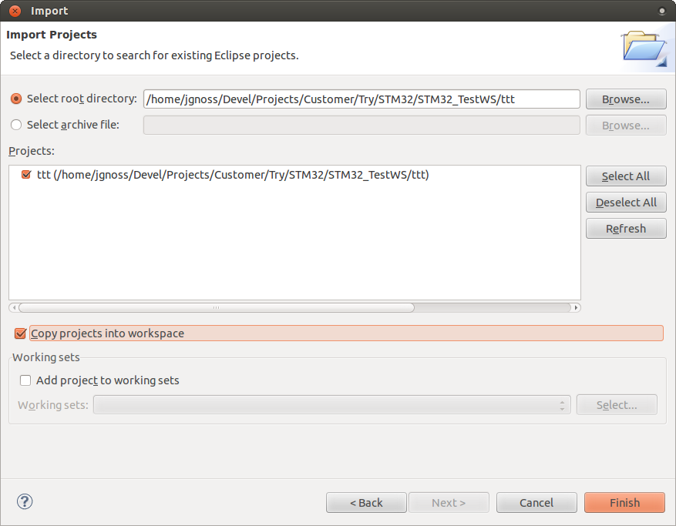
Task: Enable Add project to working sets
Action: [x=25, y=380]
